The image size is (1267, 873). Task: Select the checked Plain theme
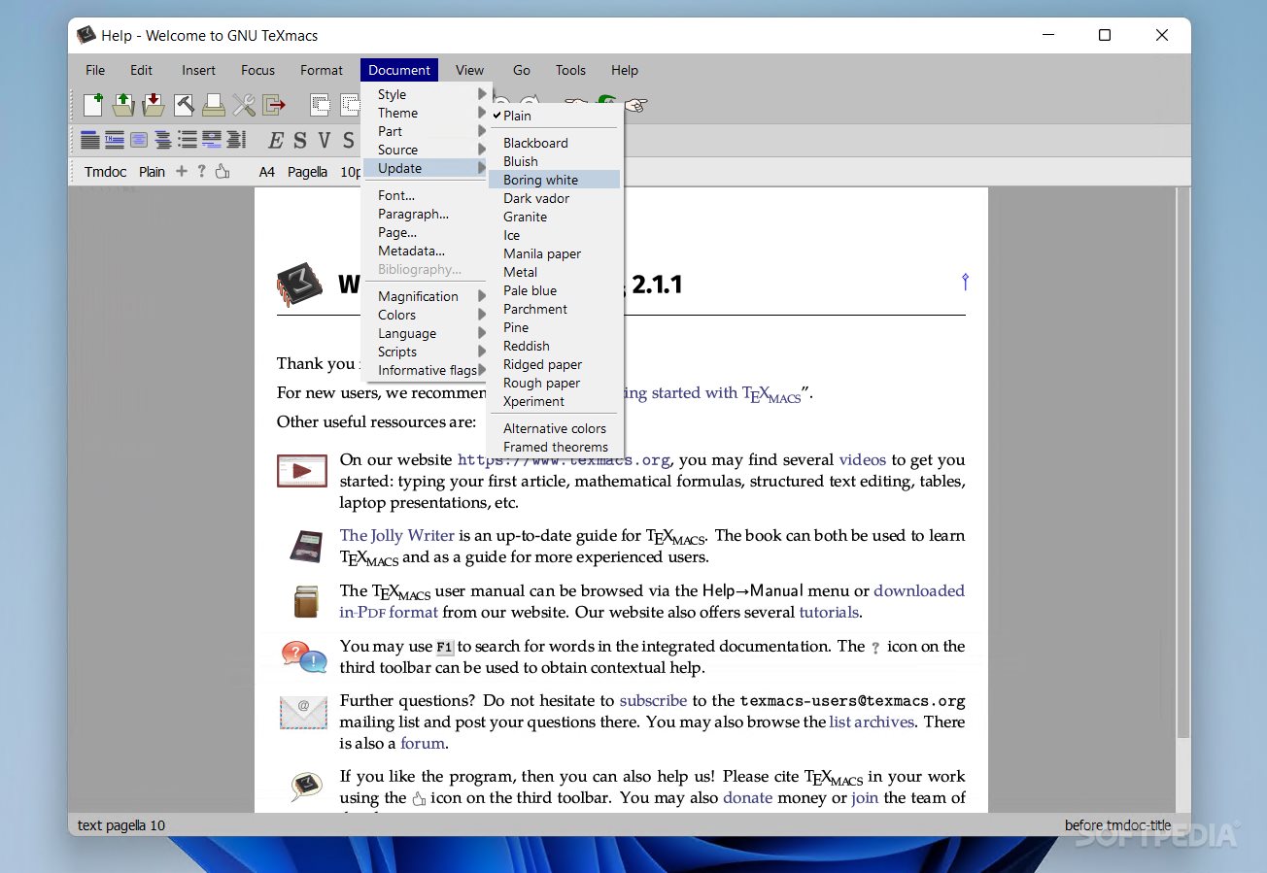555,116
